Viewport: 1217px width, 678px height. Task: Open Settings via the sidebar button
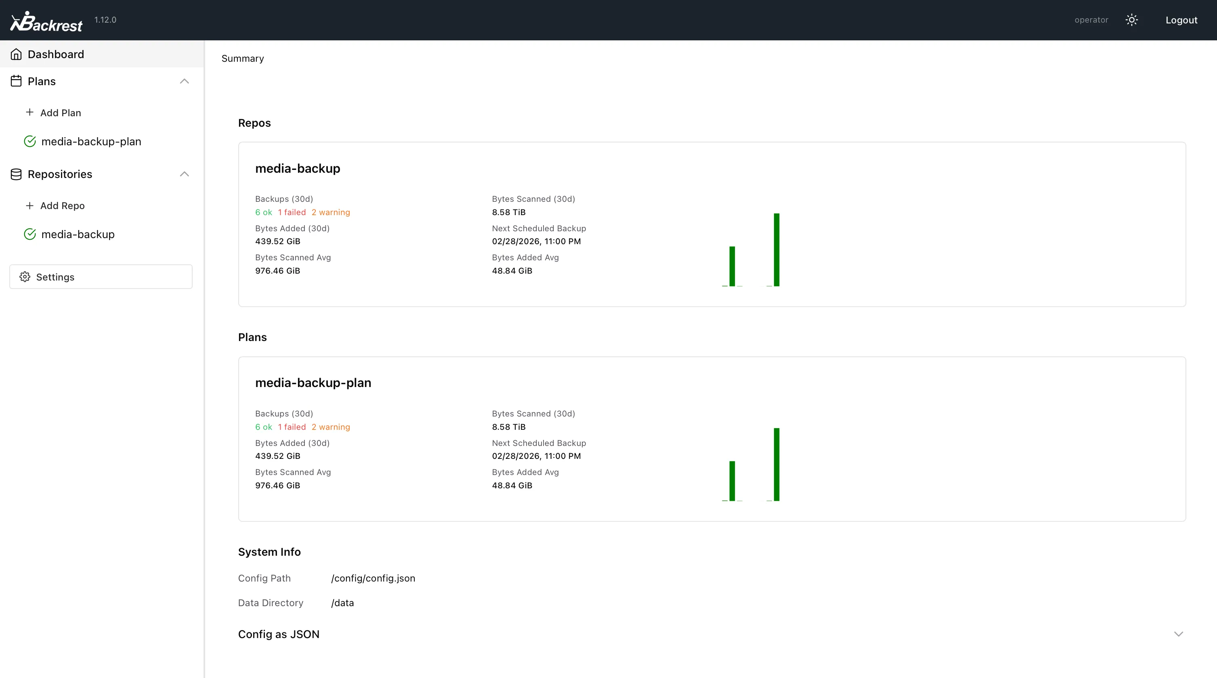pyautogui.click(x=55, y=277)
